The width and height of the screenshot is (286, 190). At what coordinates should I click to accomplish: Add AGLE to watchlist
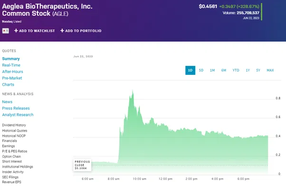tap(35, 31)
